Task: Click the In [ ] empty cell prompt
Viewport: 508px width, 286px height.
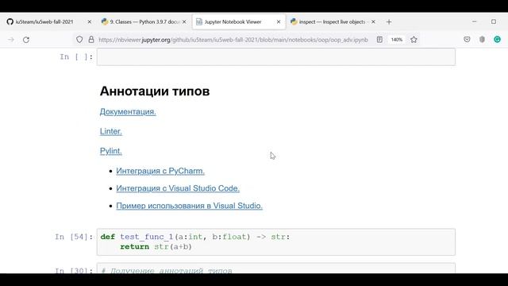Action: click(76, 57)
